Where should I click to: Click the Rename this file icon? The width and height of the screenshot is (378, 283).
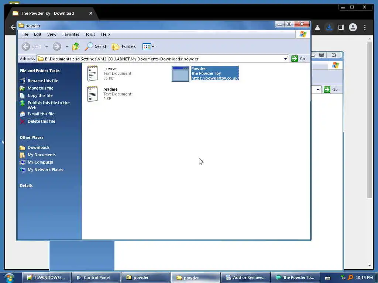[23, 81]
